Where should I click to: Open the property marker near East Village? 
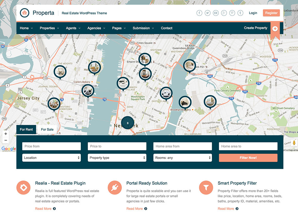click(x=166, y=93)
